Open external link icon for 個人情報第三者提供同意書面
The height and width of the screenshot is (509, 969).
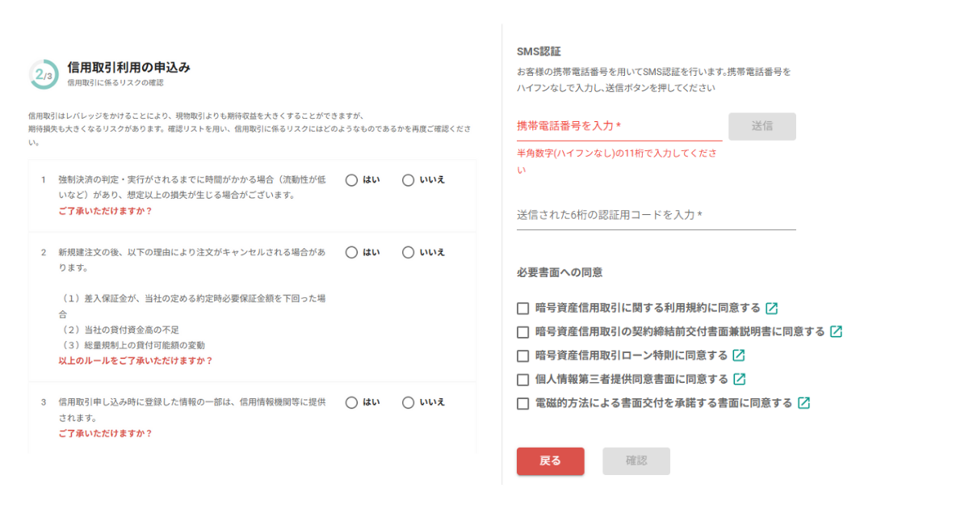(x=739, y=379)
